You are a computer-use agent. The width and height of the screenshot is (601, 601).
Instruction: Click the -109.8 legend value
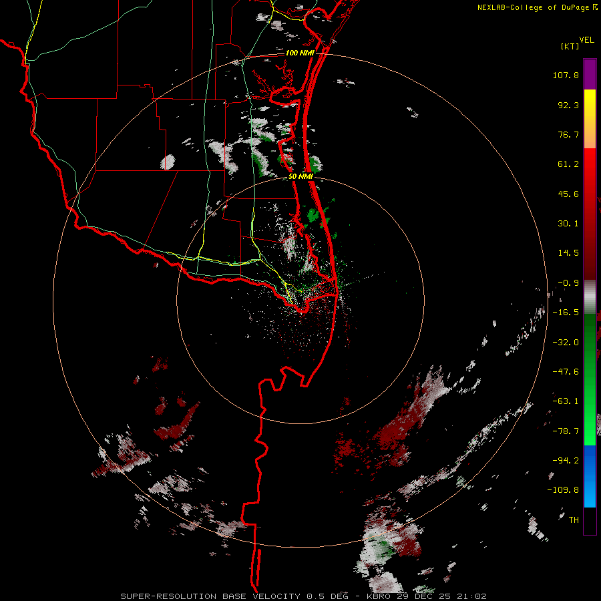pyautogui.click(x=563, y=490)
